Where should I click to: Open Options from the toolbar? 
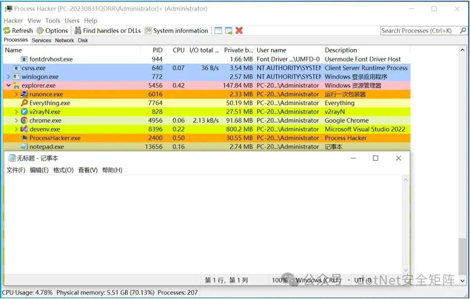click(52, 30)
